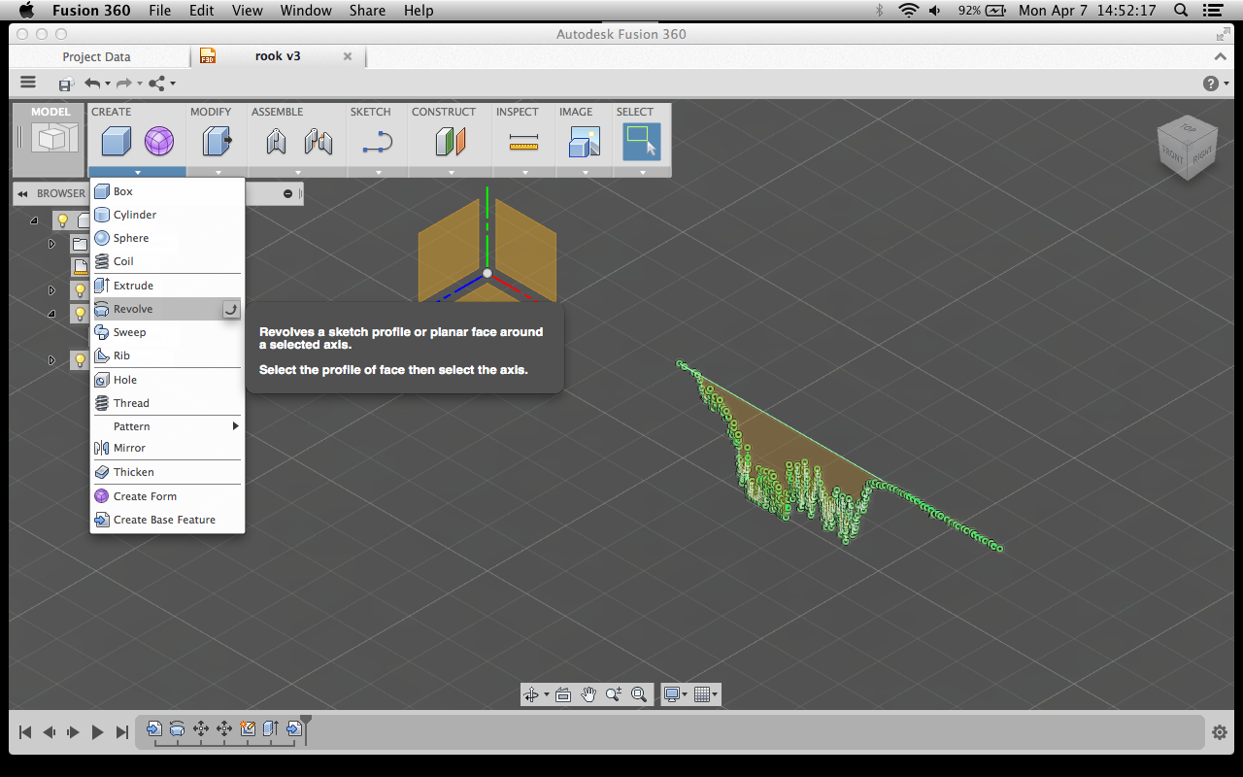This screenshot has height=777, width=1243.
Task: Open the ASSEMBLE panel dropdown arrow
Action: [x=296, y=172]
